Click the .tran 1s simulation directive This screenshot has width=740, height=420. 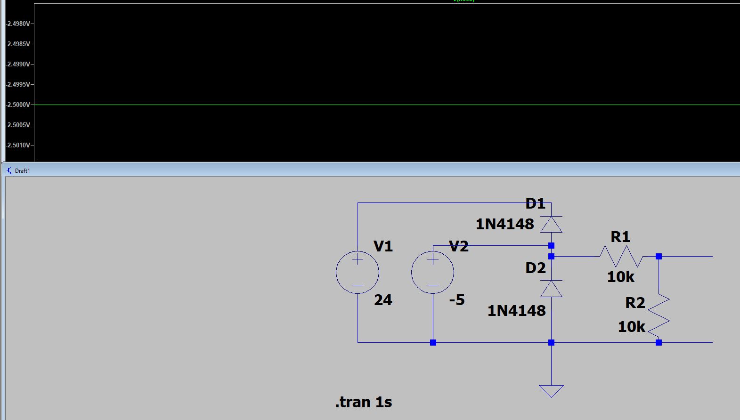pos(363,402)
